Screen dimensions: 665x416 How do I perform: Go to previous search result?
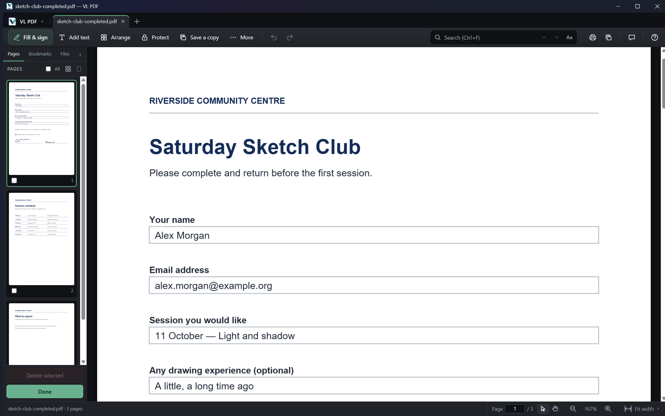(x=544, y=37)
